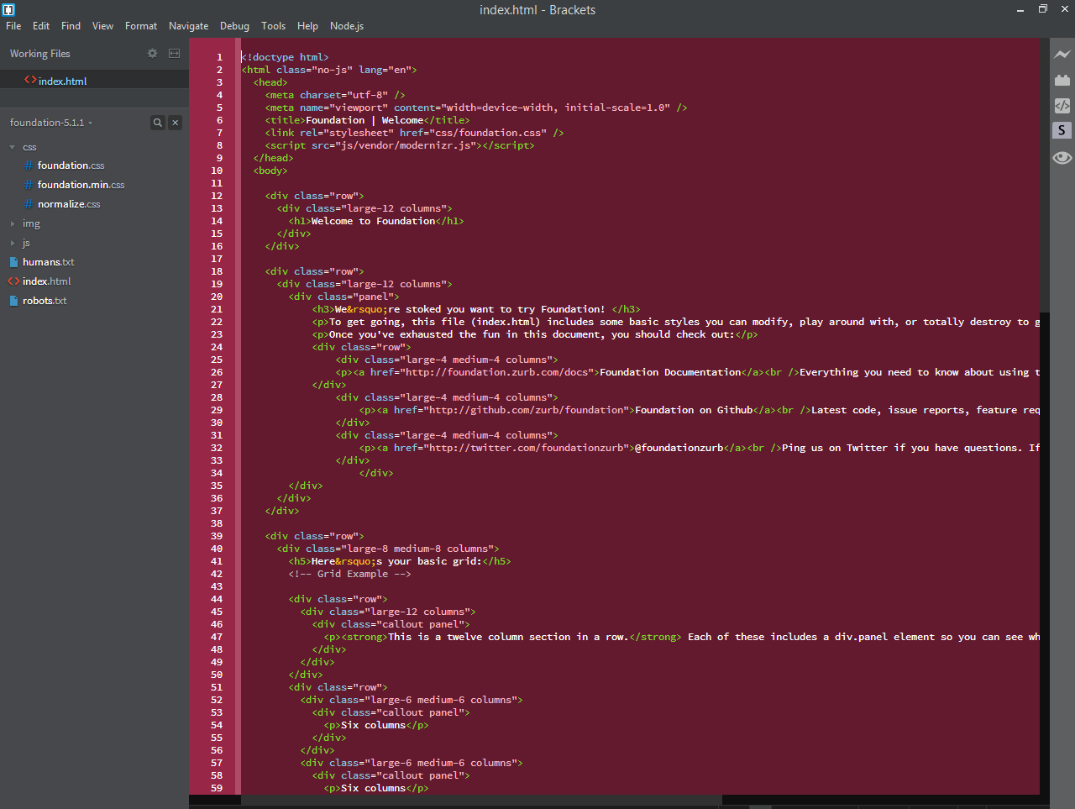This screenshot has width=1075, height=809.
Task: Click the project search magnifier icon
Action: pyautogui.click(x=157, y=123)
